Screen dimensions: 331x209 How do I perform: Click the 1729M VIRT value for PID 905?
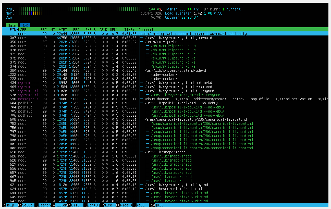(x=62, y=181)
